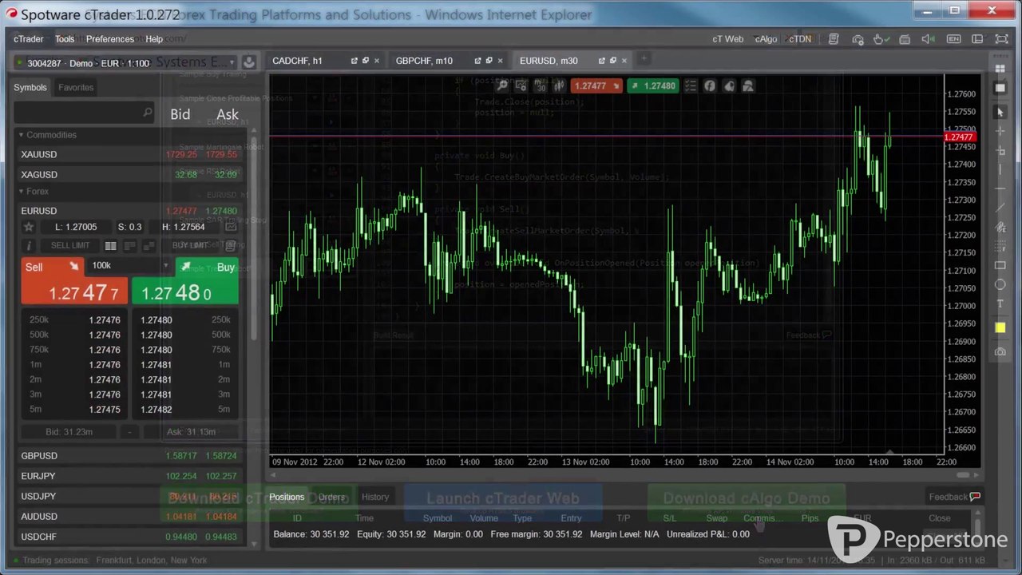This screenshot has width=1022, height=575.
Task: Enter full screen mode icon
Action: pyautogui.click(x=1001, y=39)
